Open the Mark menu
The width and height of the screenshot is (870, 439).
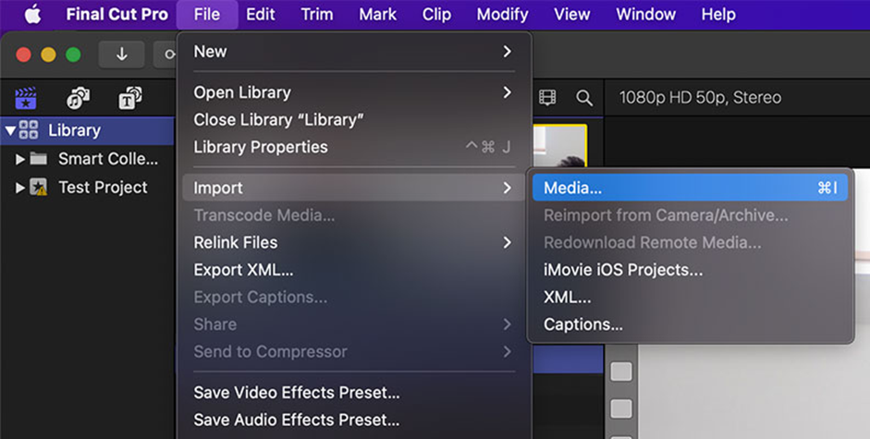tap(377, 15)
